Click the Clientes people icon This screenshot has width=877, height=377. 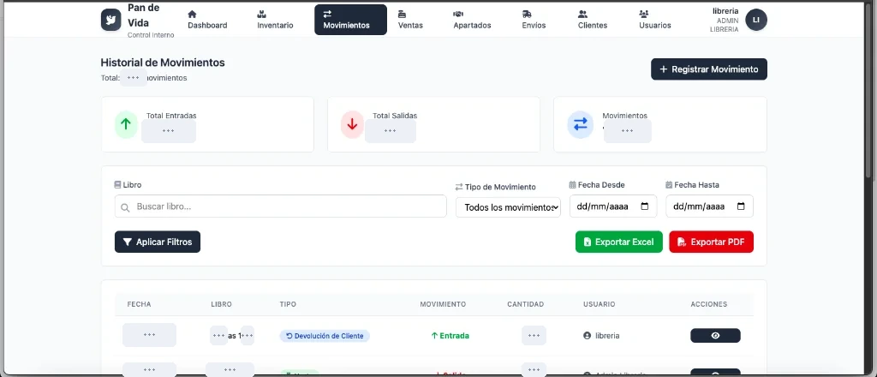click(x=582, y=14)
